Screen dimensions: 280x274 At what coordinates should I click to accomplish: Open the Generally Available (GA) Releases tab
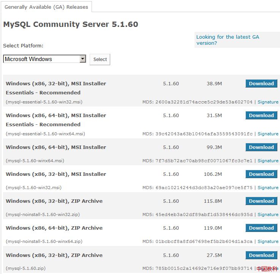click(x=46, y=7)
